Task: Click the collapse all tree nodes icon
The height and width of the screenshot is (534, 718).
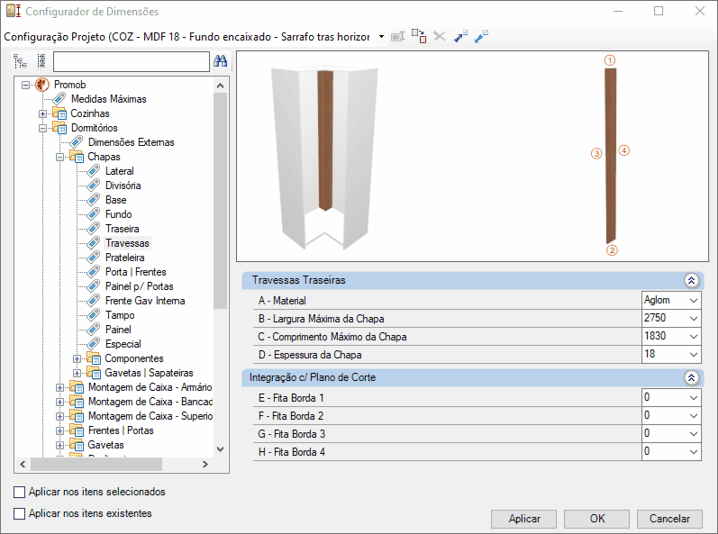Action: 41,61
